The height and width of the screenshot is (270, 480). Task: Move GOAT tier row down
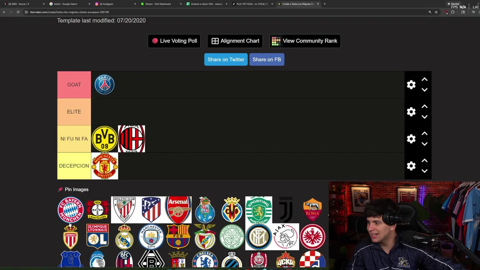click(424, 90)
